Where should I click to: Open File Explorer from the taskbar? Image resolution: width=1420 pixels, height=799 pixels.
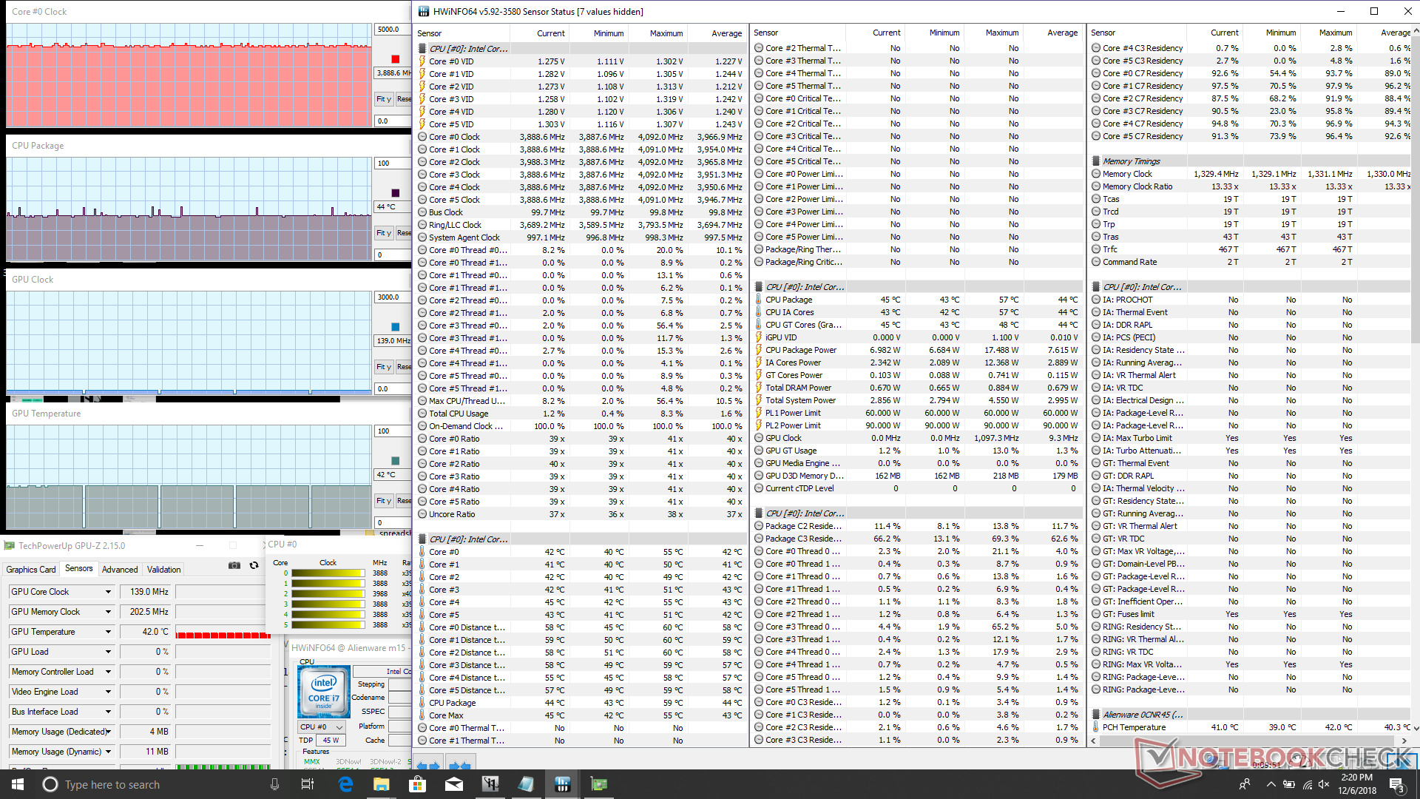[x=382, y=784]
